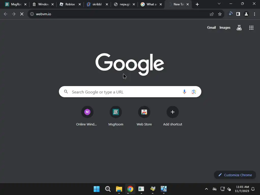Open the MsgRoom shortcut tile

pos(116,116)
